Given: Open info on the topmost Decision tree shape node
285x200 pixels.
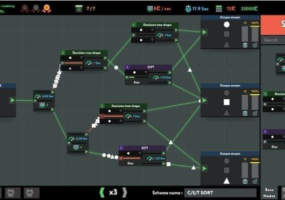Looking at the screenshot, I should (x=134, y=25).
